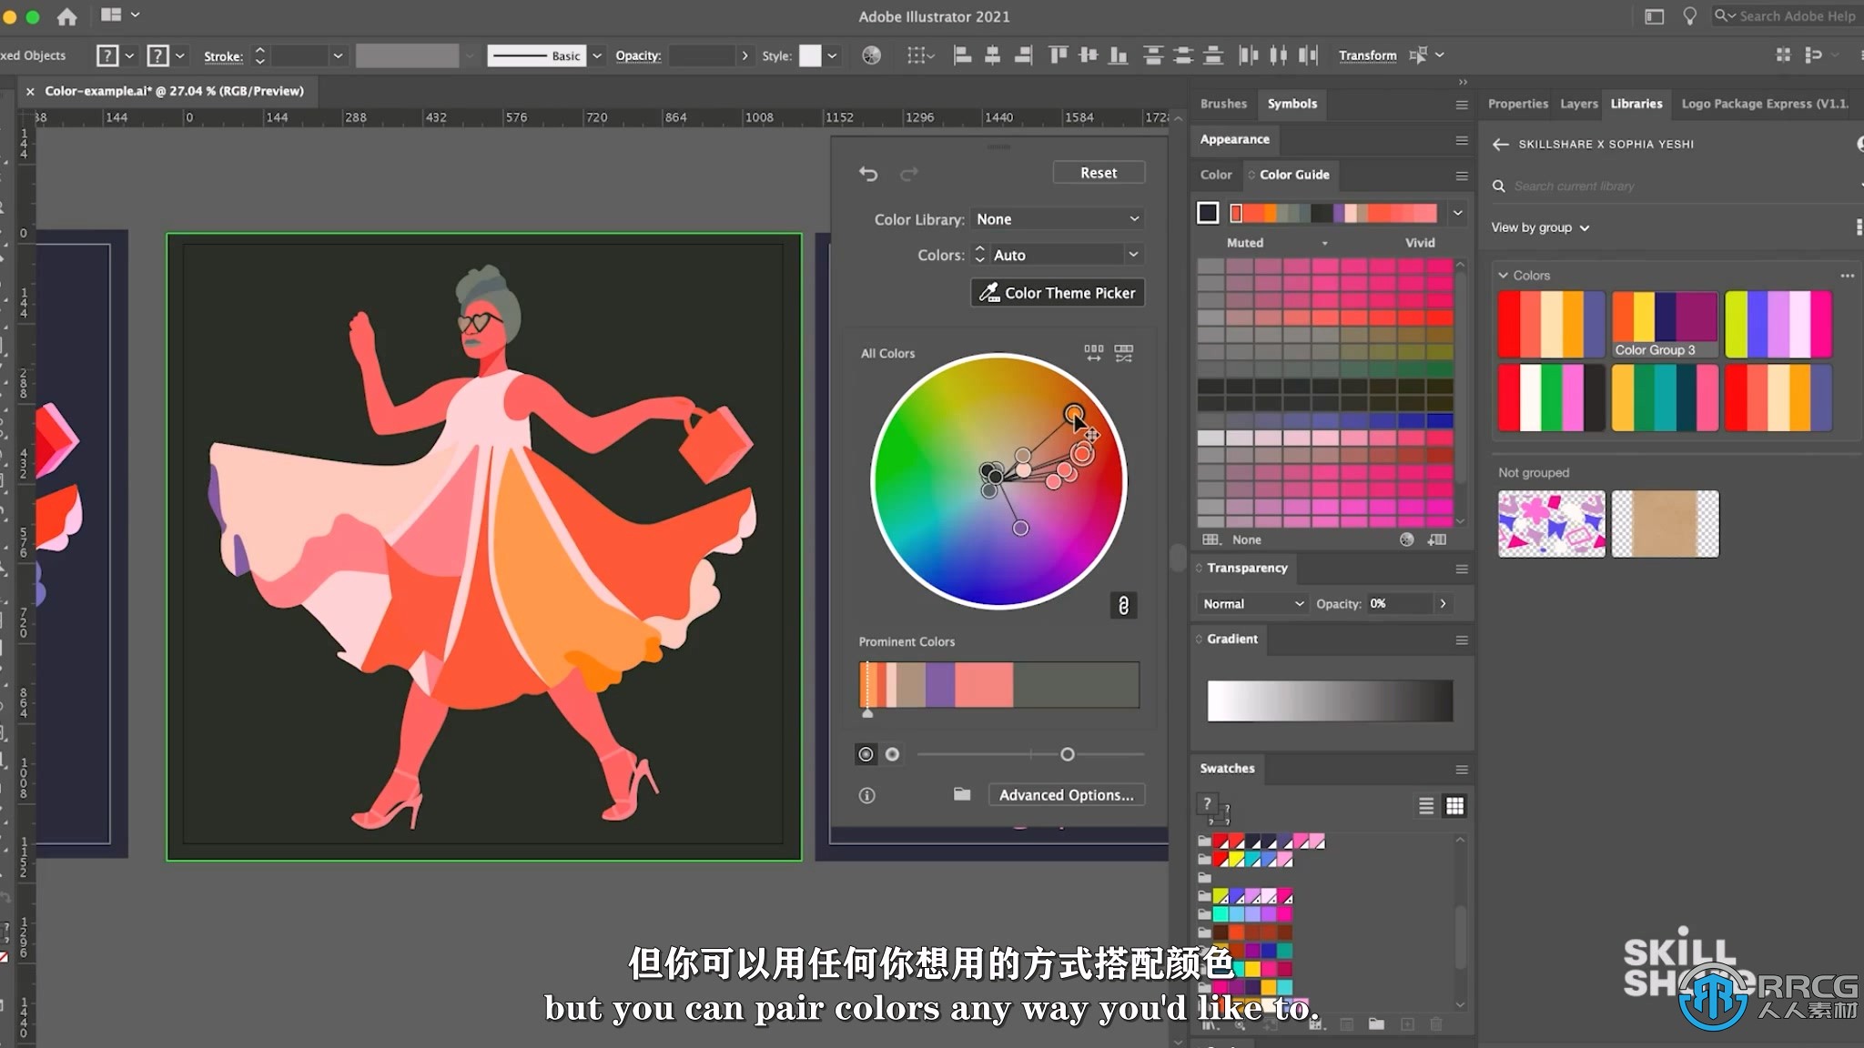This screenshot has height=1048, width=1864.
Task: Open the brush definition Basic dropdown
Action: tap(597, 55)
